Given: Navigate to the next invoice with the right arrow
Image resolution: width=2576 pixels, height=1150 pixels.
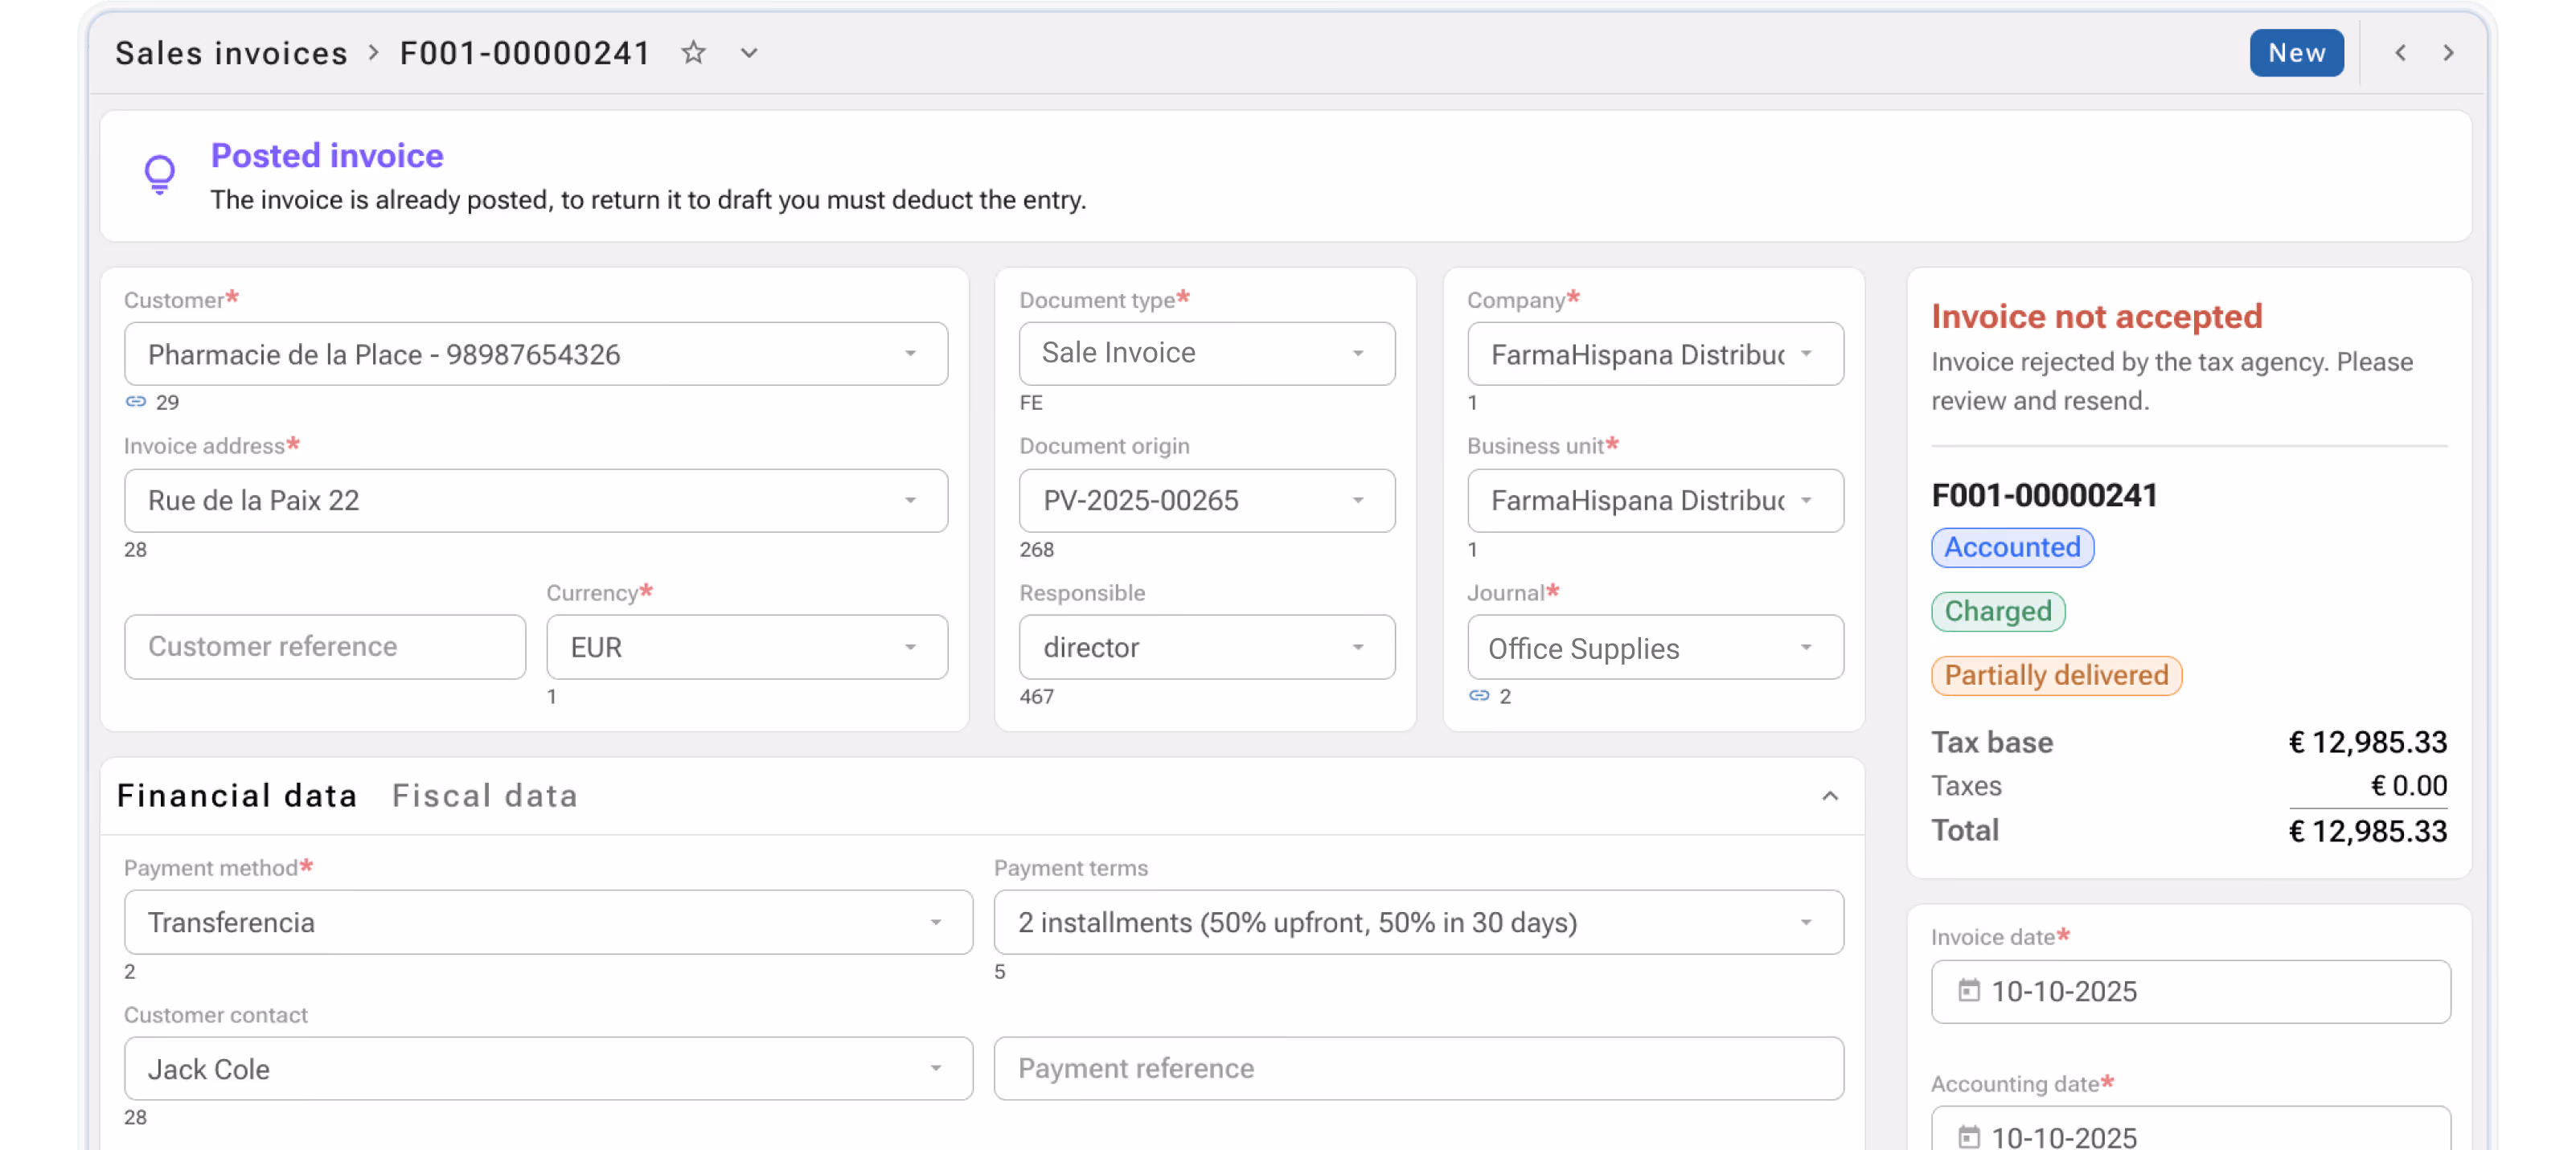Looking at the screenshot, I should [2448, 53].
